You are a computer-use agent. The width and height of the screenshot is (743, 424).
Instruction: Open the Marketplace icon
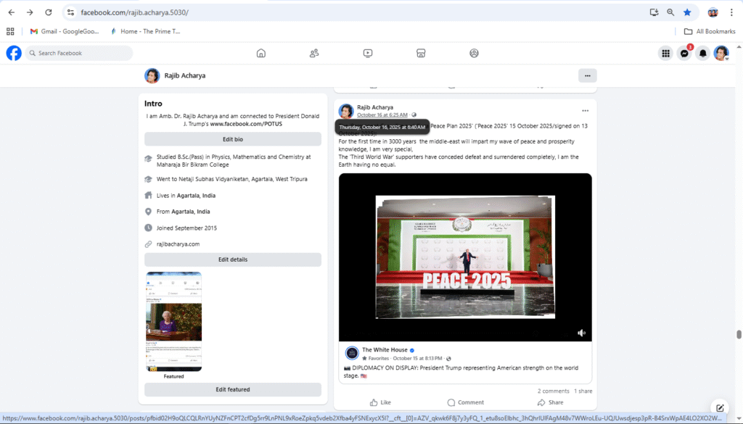420,53
